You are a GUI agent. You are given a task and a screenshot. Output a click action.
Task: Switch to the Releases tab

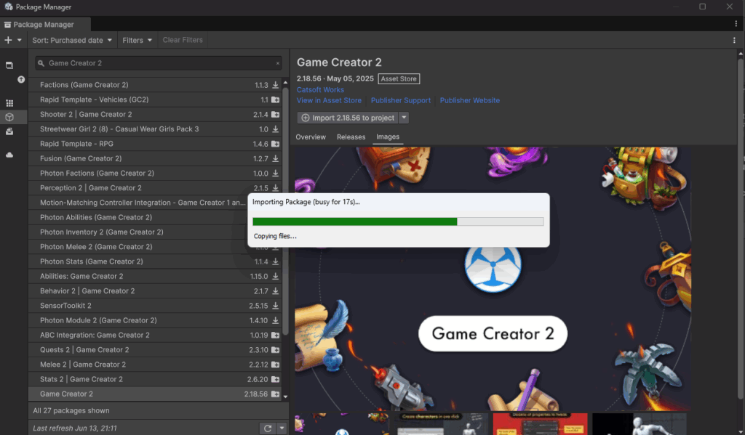(351, 137)
